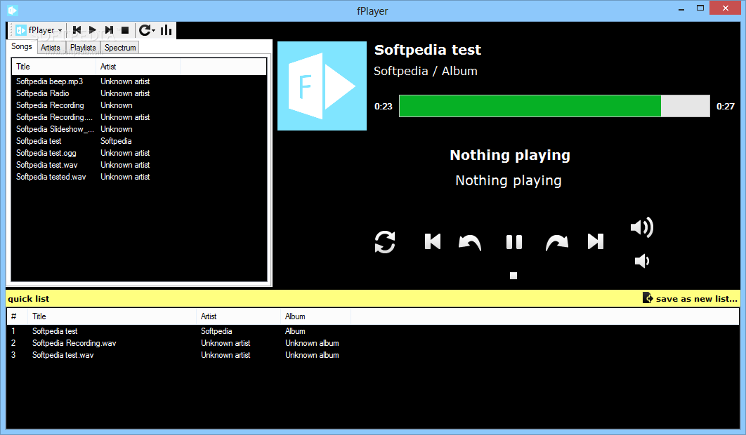This screenshot has height=435, width=746.
Task: Click save as new list link
Action: coord(690,298)
